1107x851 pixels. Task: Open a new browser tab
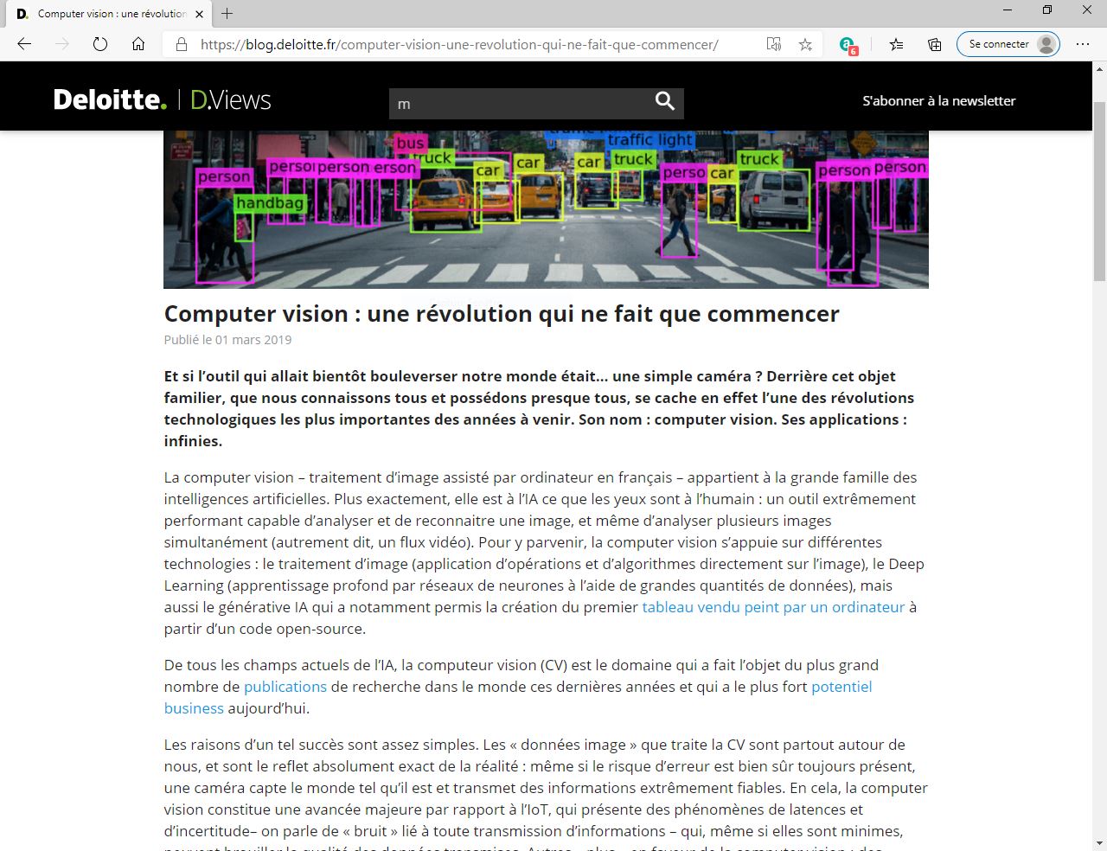click(x=227, y=14)
